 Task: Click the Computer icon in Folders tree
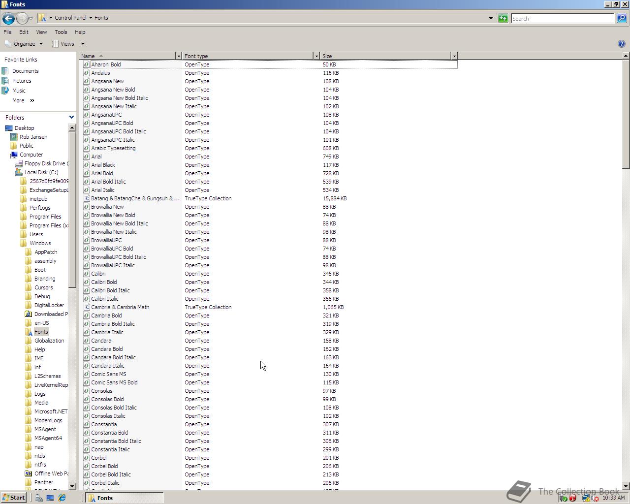tap(14, 155)
